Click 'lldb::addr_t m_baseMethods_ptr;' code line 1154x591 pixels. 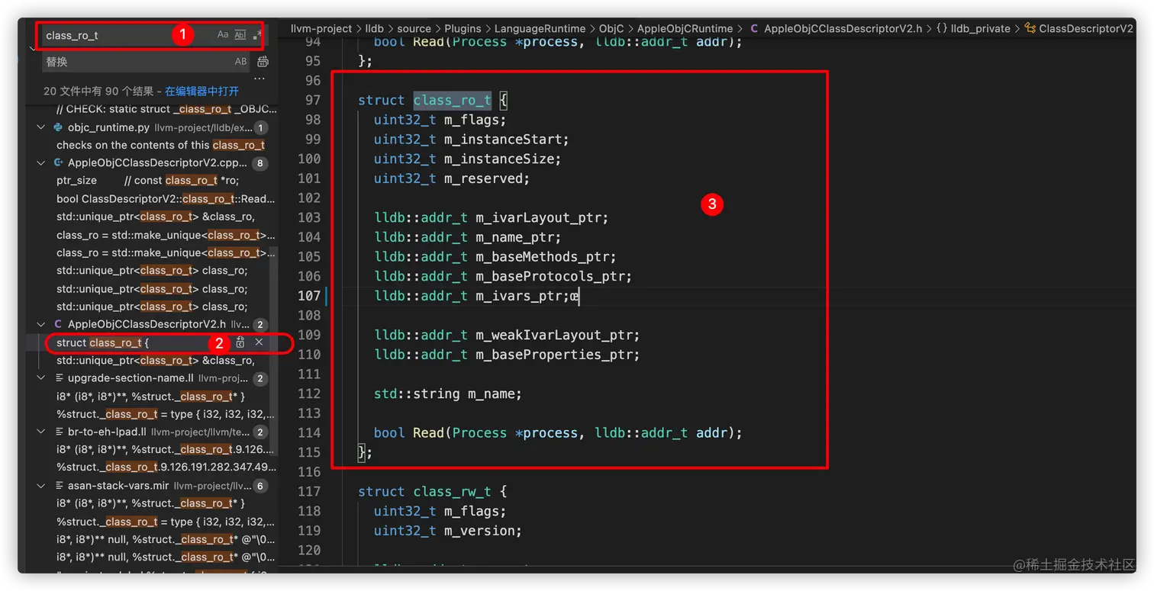click(495, 257)
